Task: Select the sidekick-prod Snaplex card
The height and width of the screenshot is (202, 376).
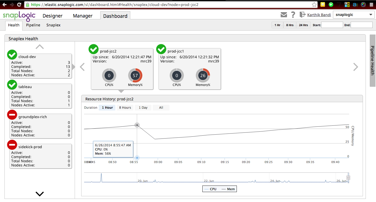Action: pyautogui.click(x=41, y=156)
